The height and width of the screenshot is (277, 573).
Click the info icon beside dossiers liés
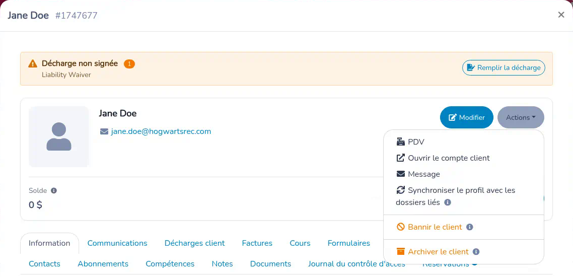tap(448, 202)
